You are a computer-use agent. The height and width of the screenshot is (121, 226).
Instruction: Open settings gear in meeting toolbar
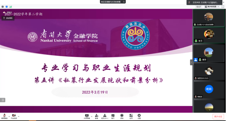[x=139, y=116]
